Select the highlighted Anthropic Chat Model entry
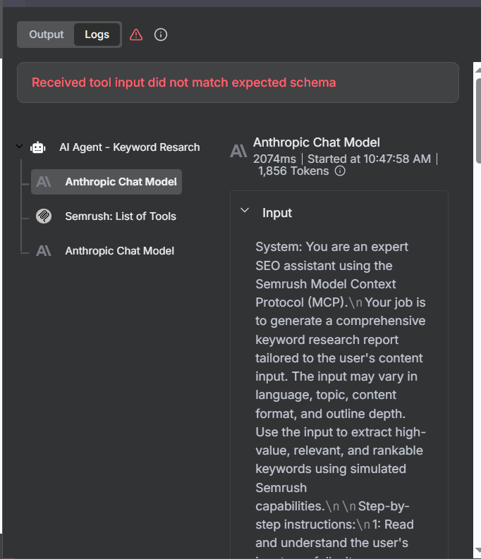This screenshot has height=559, width=481. [120, 182]
